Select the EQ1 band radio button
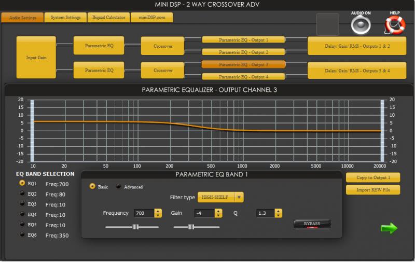The width and height of the screenshot is (415, 262). click(22, 183)
